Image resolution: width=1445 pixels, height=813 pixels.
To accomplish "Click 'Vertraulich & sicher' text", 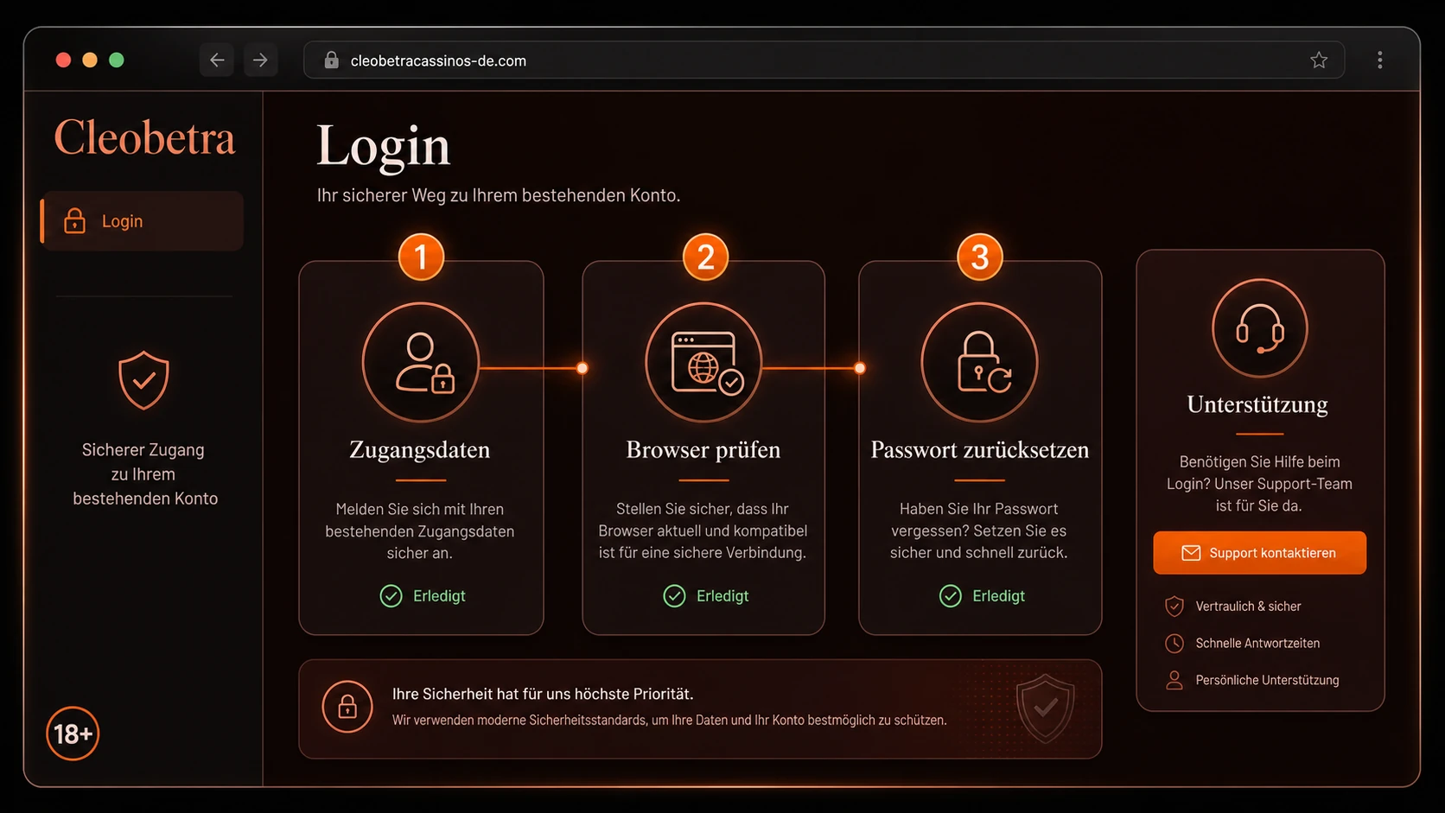I will [1248, 607].
